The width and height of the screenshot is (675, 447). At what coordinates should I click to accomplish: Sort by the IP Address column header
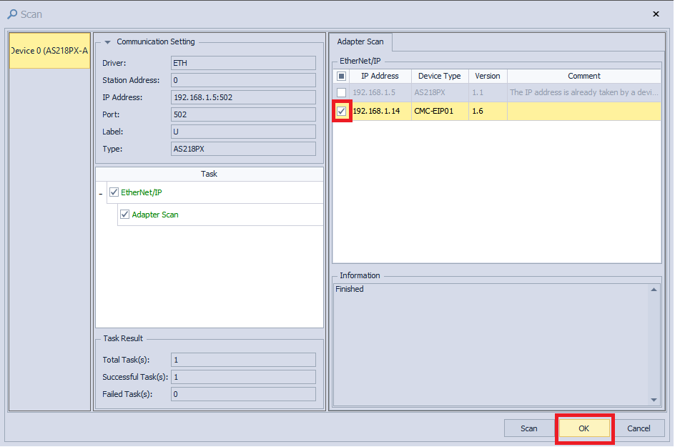tap(380, 76)
